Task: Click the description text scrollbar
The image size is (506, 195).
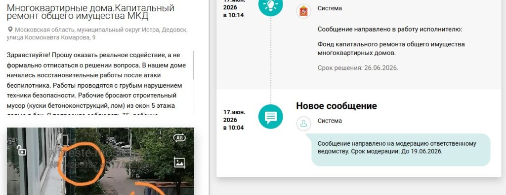Action: click(x=193, y=65)
